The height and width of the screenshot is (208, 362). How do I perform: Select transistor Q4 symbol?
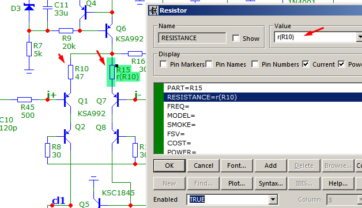click(83, 11)
